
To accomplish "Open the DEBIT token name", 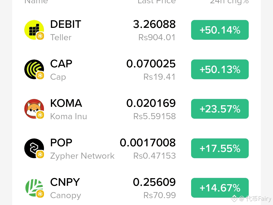I will click(x=66, y=24).
